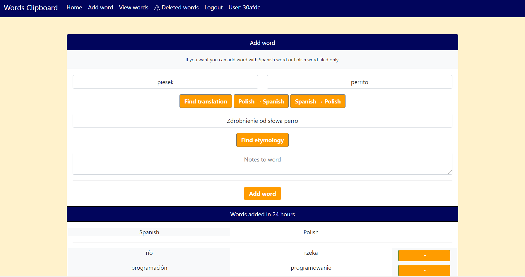
Task: Click the word programowanie
Action: point(311,268)
